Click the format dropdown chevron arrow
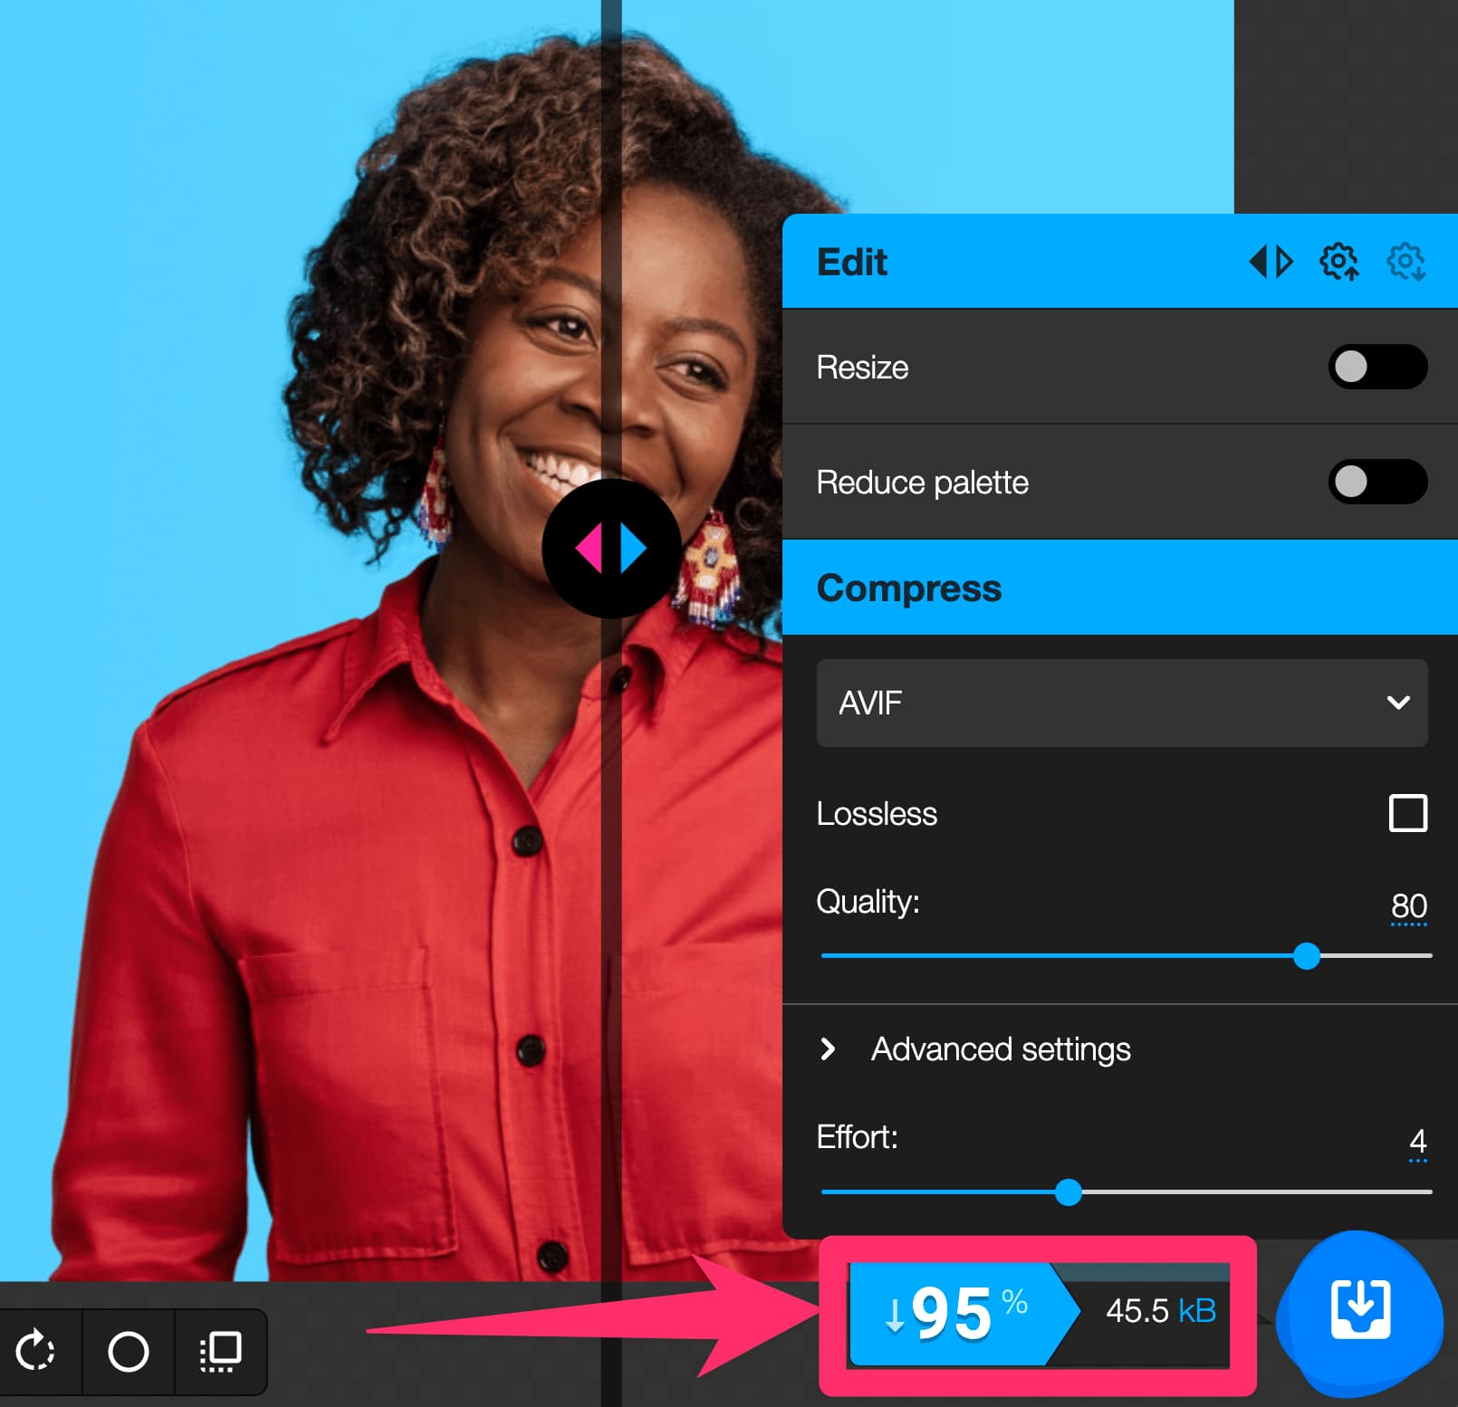This screenshot has height=1407, width=1458. [1399, 703]
